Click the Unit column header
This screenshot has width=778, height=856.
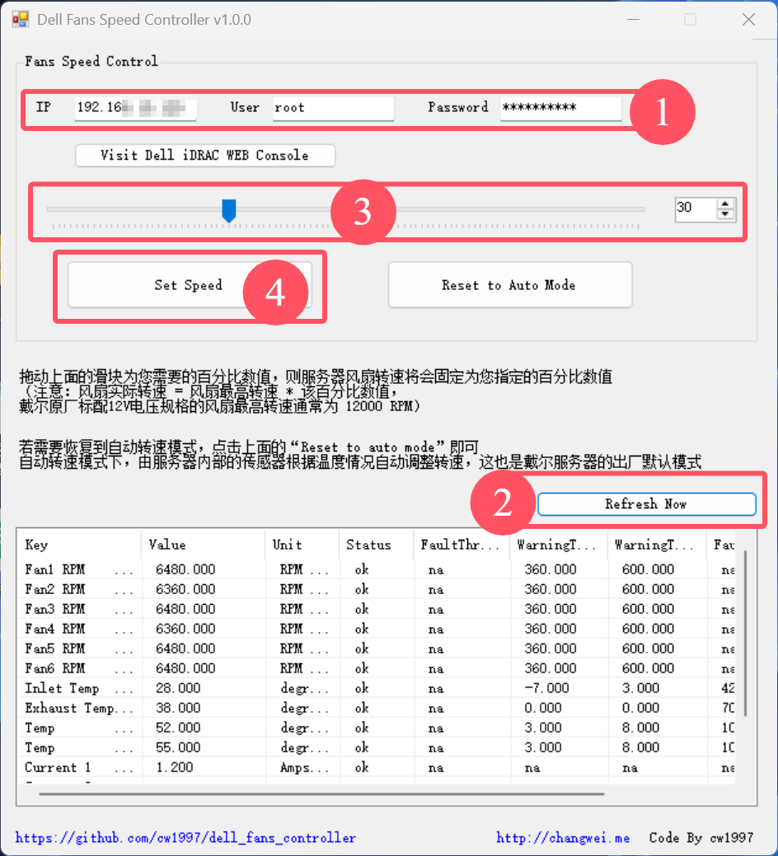pyautogui.click(x=302, y=545)
